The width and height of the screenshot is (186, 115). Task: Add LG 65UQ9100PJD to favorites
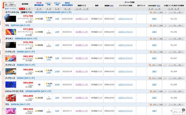coord(158,91)
